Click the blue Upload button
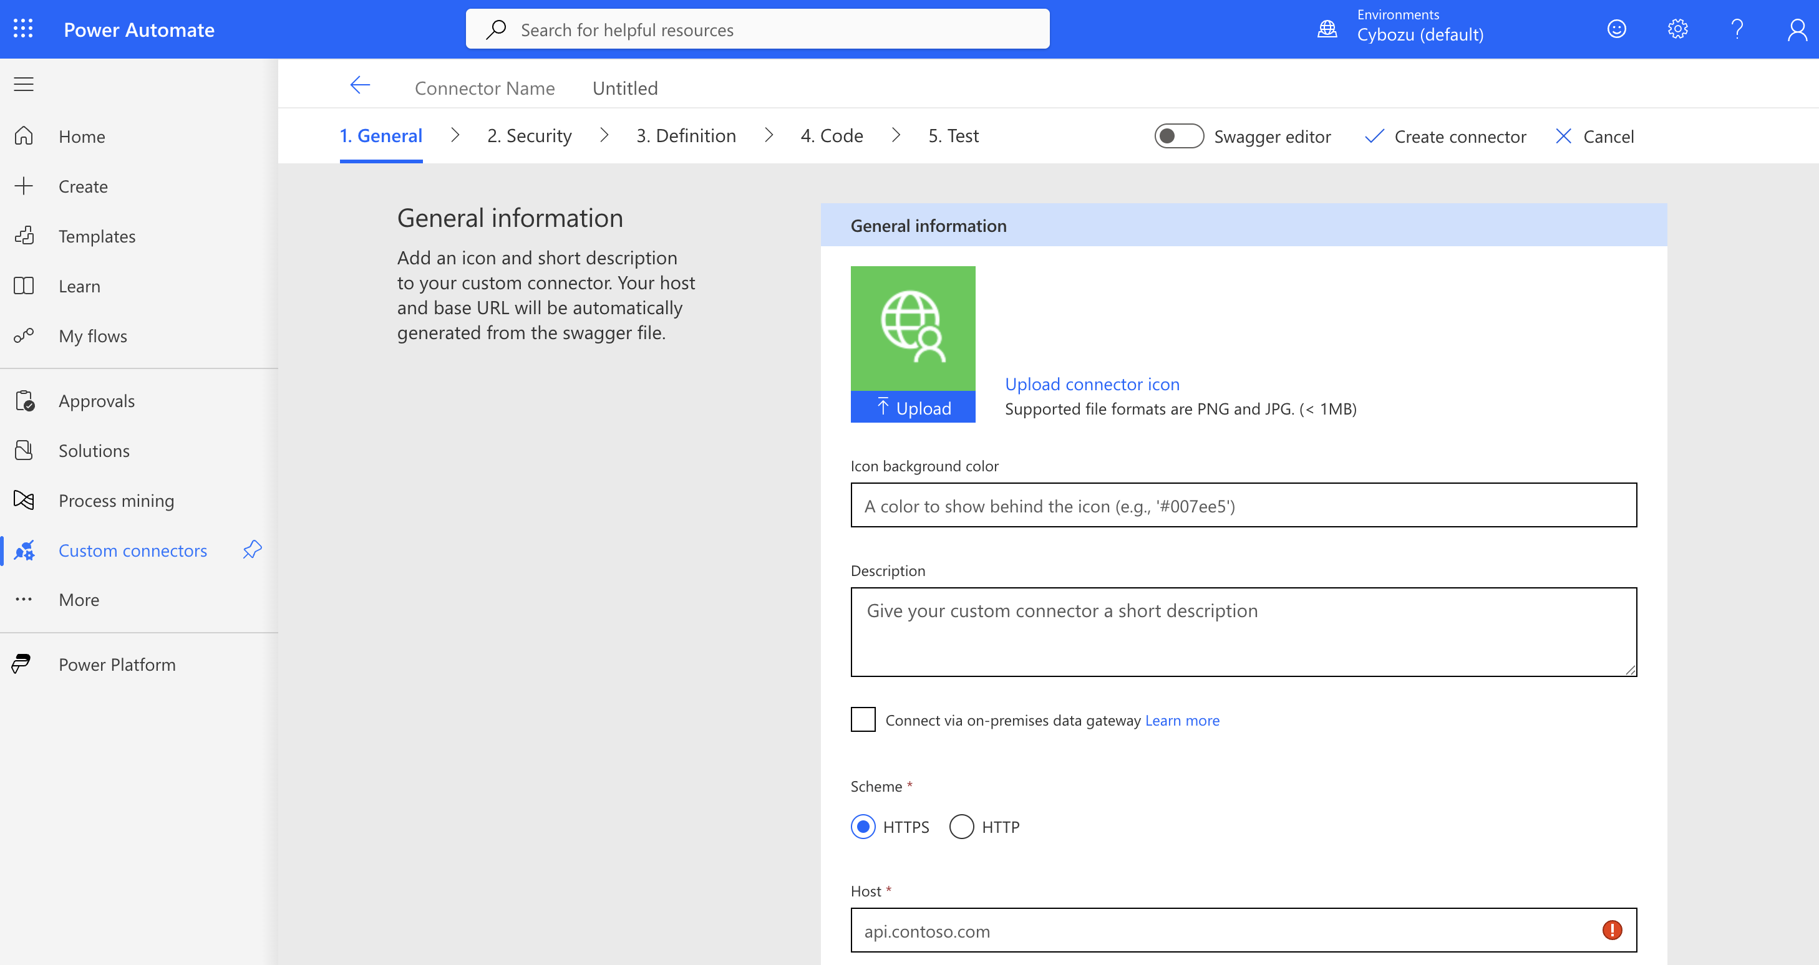 click(913, 408)
